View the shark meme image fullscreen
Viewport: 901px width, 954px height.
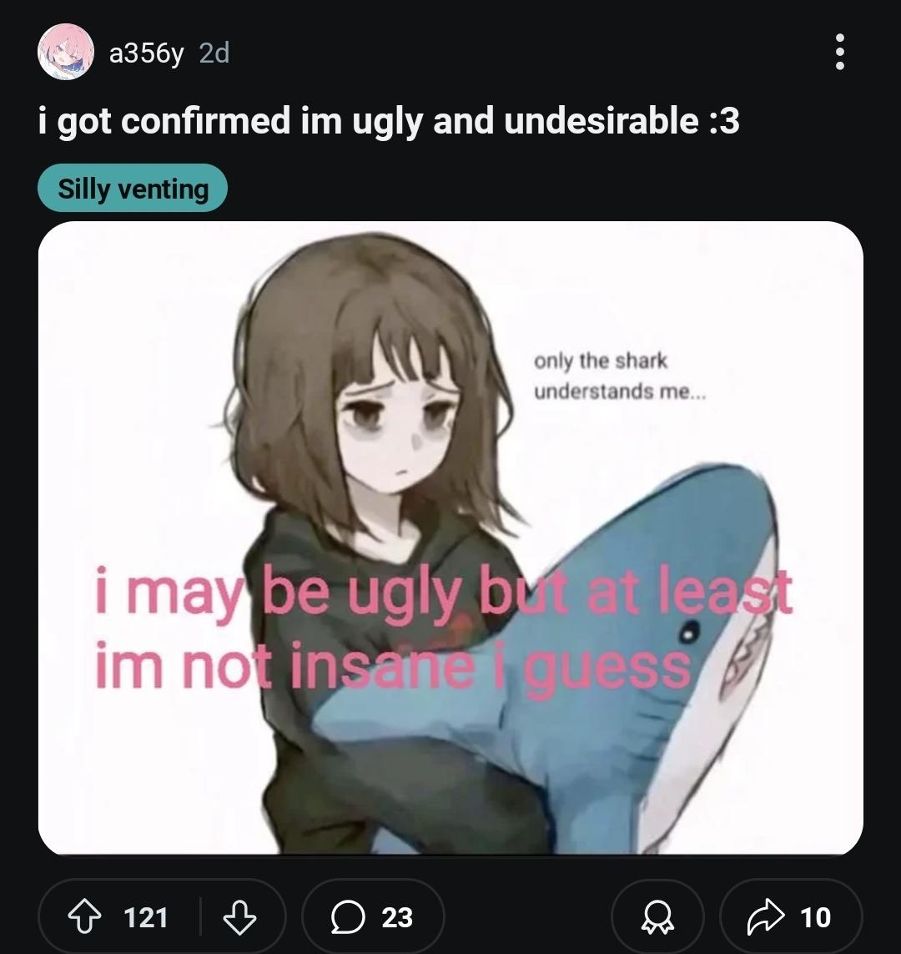[450, 538]
